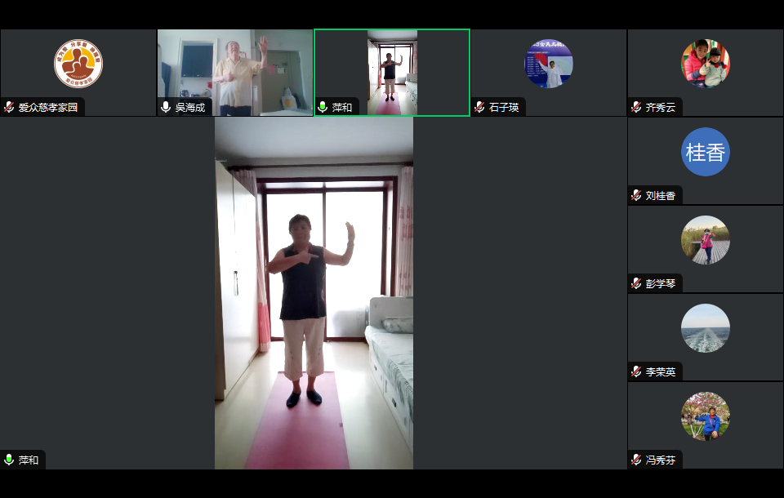The width and height of the screenshot is (784, 498).
Task: Select the highlighted 萍和 video thumbnail
Action: pyautogui.click(x=392, y=72)
